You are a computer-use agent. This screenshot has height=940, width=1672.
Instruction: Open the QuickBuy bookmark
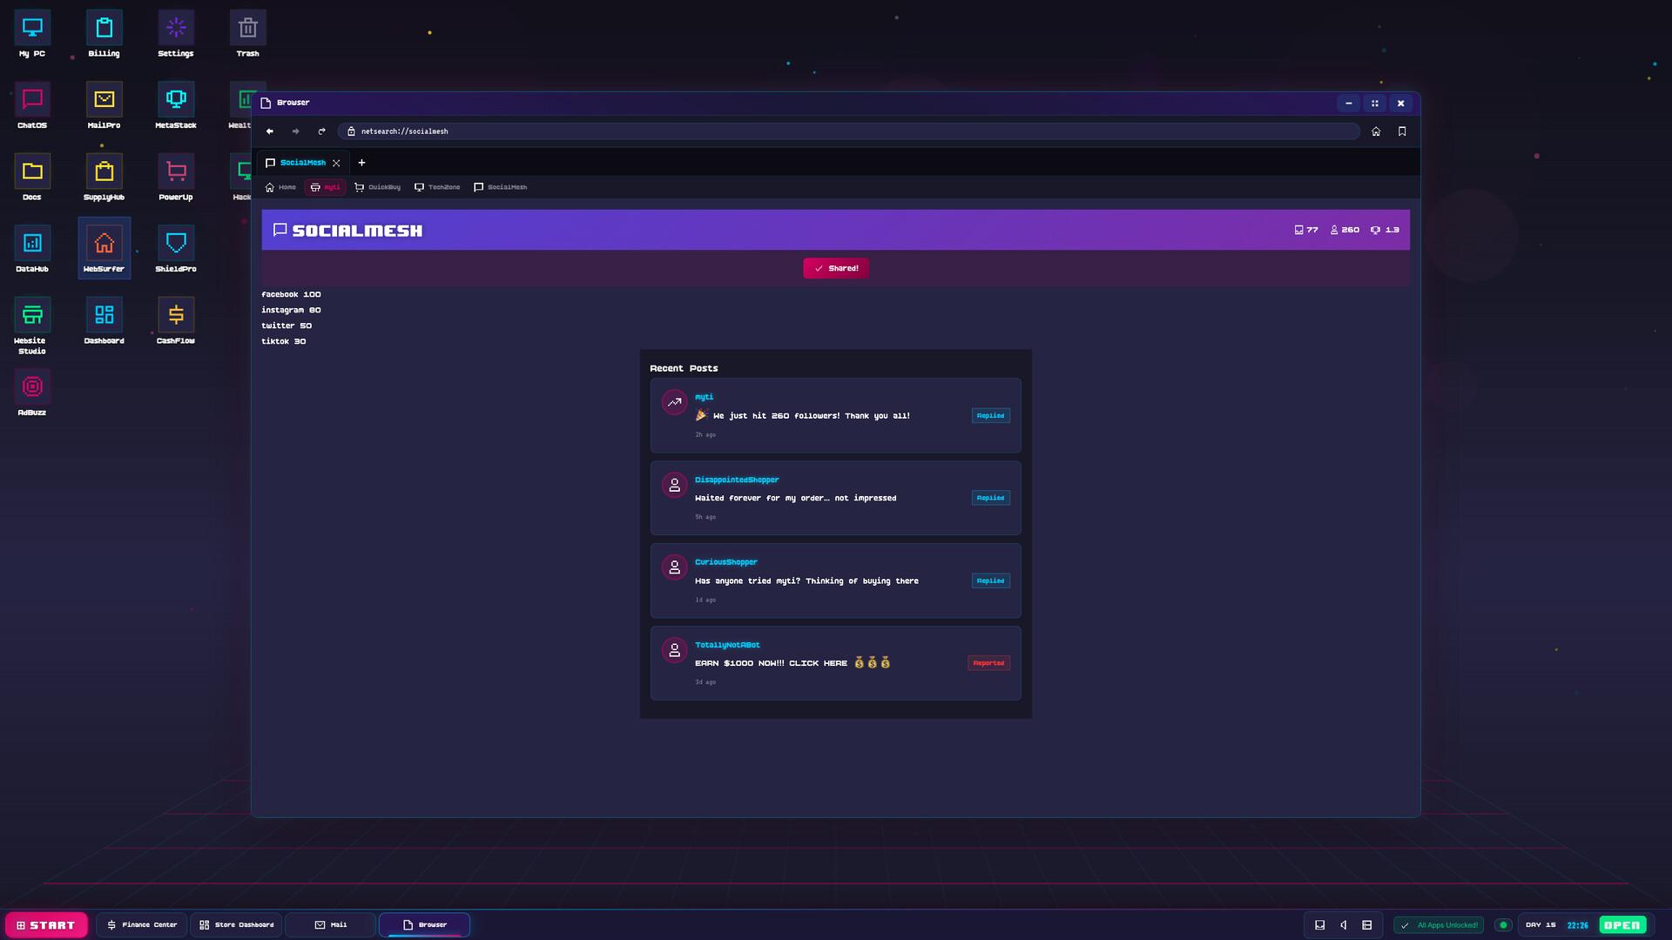pos(378,187)
